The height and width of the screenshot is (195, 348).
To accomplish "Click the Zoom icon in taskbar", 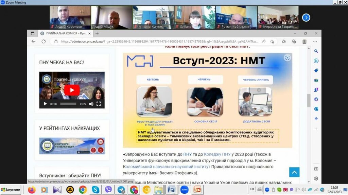I will point(185,190).
